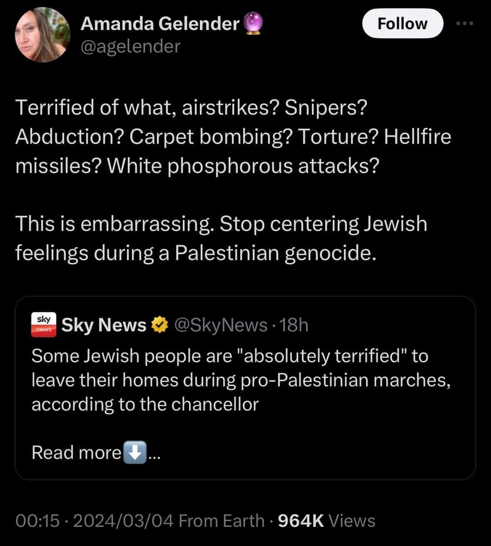Open the @SkyNews handle in quoted tweet
Viewport: 491px width, 546px height.
(x=219, y=326)
